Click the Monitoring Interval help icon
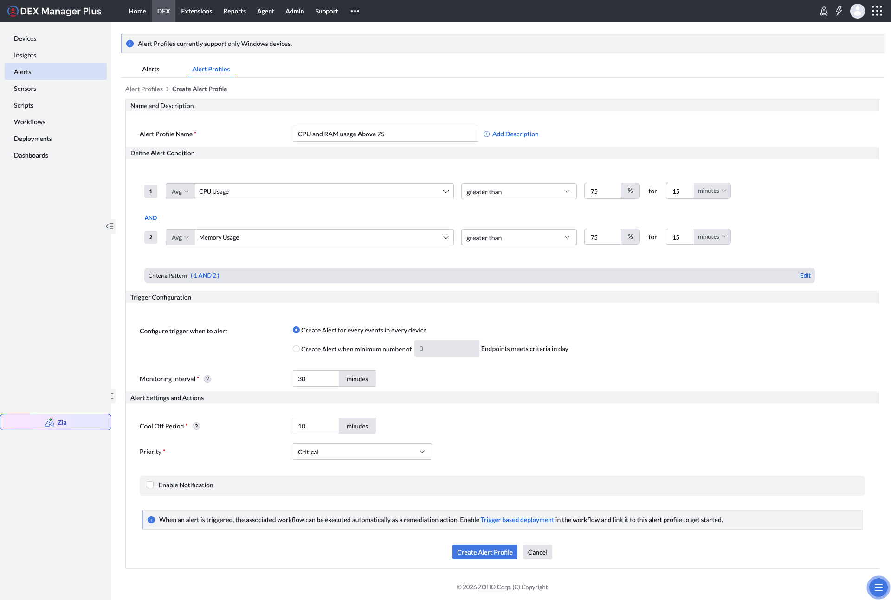891x600 pixels. [x=207, y=379]
